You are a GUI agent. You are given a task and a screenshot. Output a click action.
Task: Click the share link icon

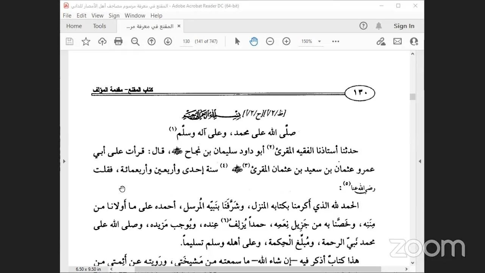381,41
